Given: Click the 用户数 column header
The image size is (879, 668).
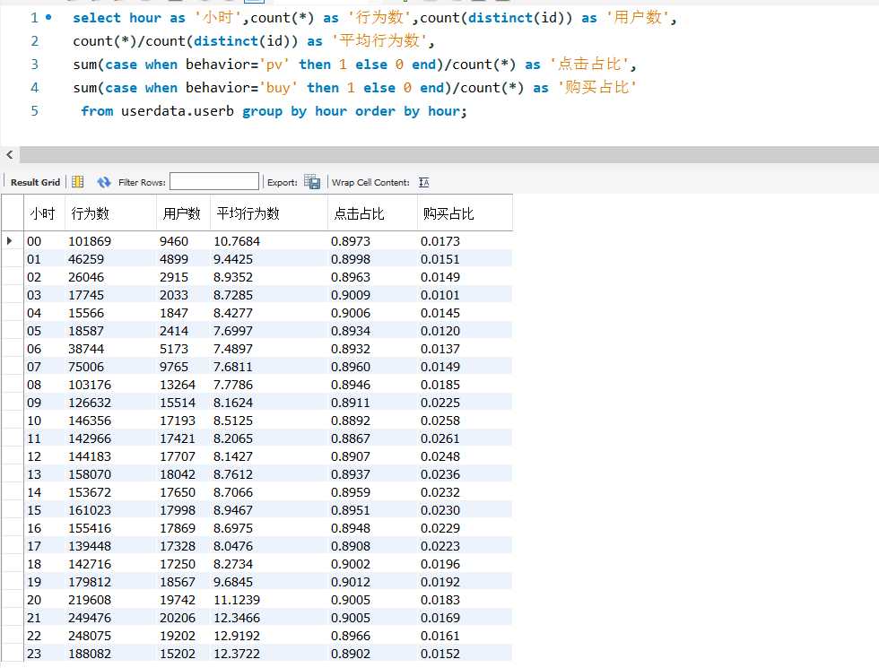Looking at the screenshot, I should pyautogui.click(x=183, y=213).
